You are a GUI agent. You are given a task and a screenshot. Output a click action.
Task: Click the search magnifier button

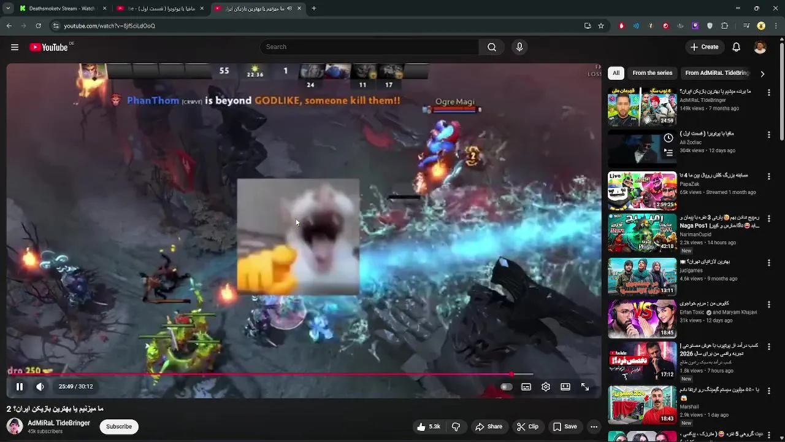(492, 47)
